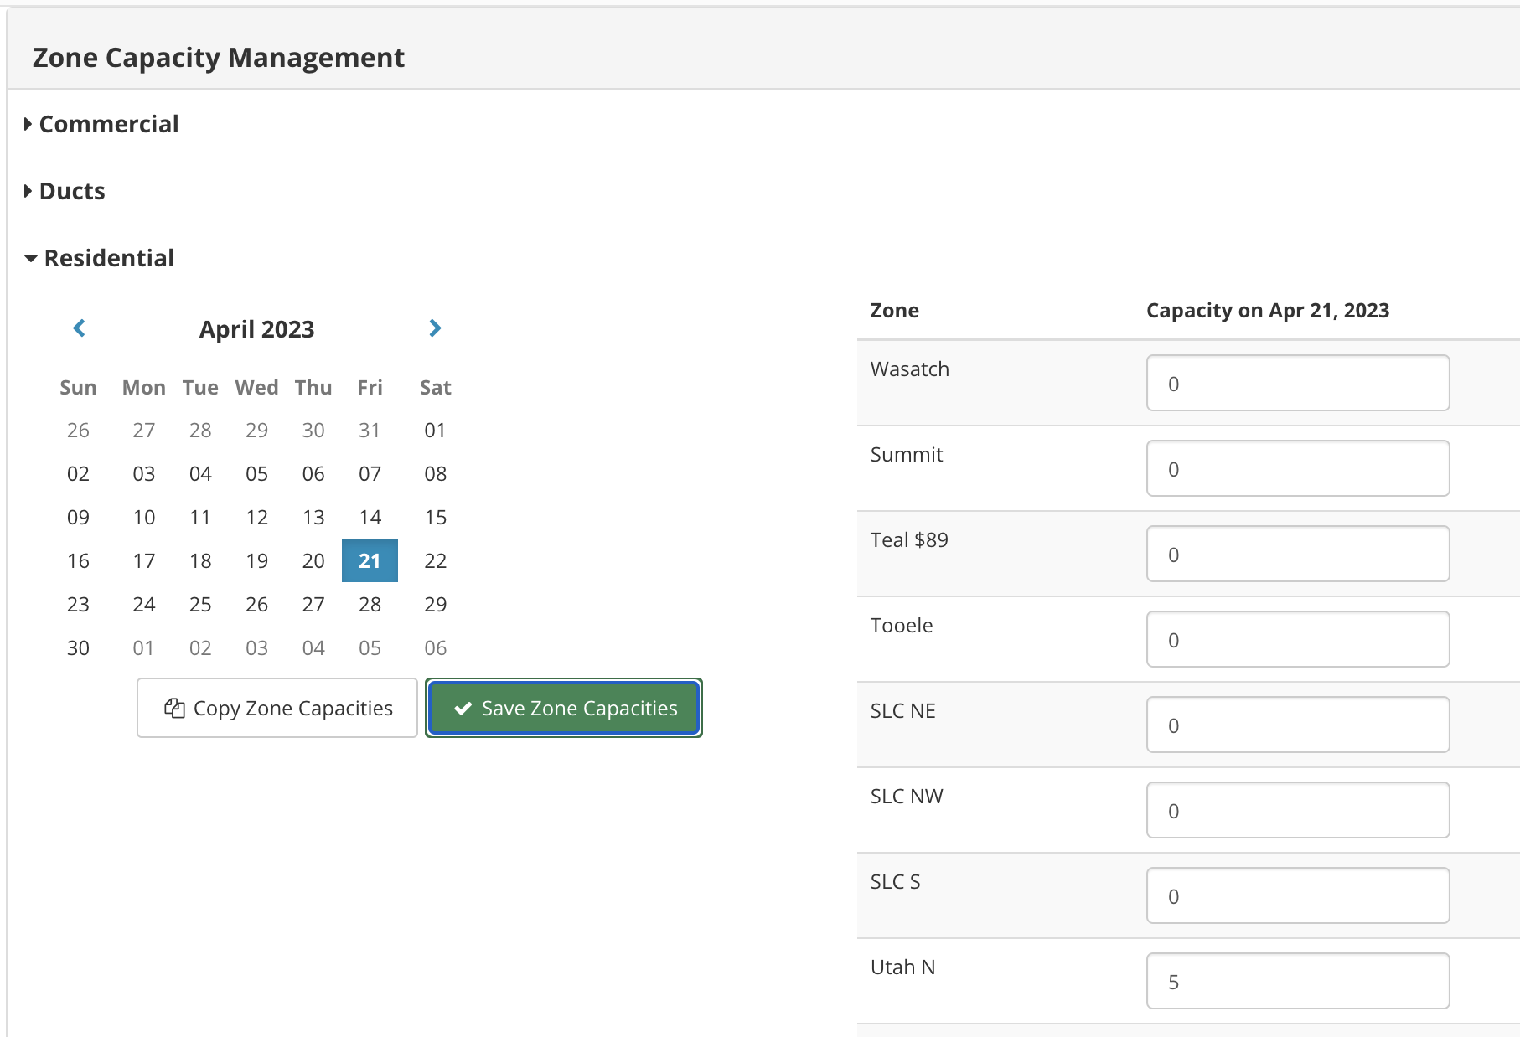Viewport: 1520px width, 1037px height.
Task: Select April 23 on calendar
Action: point(78,604)
